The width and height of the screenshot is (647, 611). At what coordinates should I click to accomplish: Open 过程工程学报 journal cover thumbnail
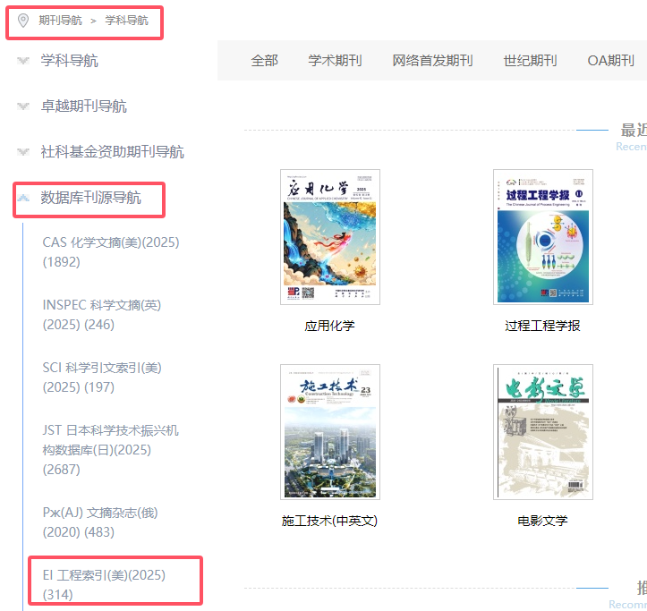coord(543,237)
